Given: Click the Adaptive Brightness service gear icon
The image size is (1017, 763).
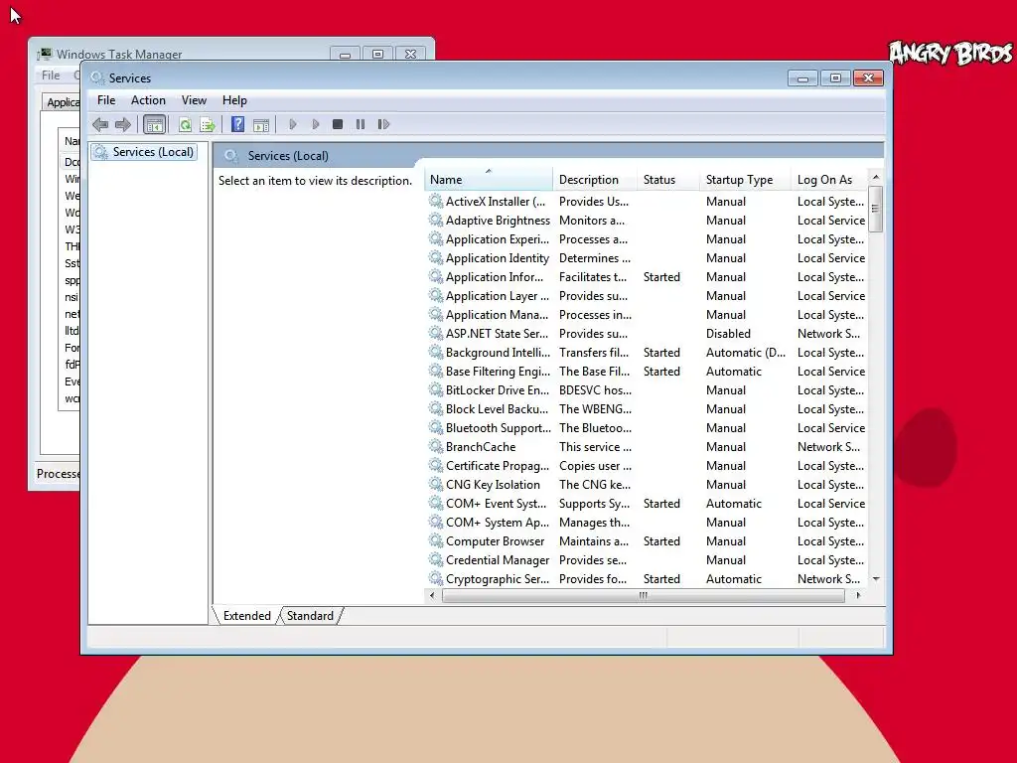Looking at the screenshot, I should tap(436, 220).
